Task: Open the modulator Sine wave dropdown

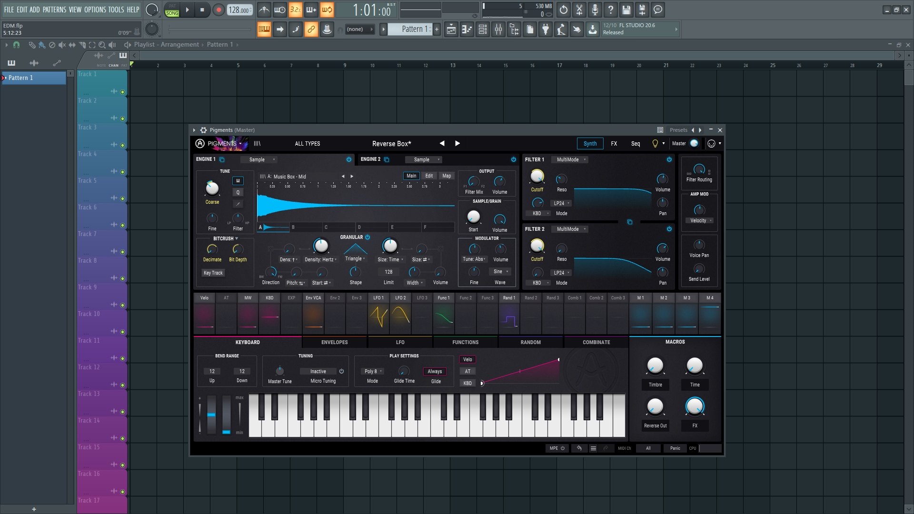Action: (x=500, y=271)
